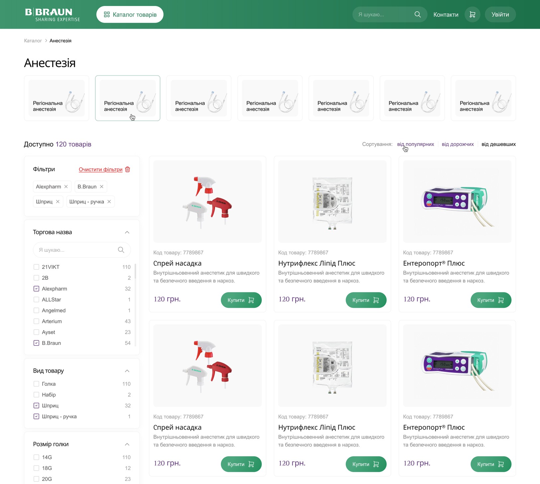The width and height of the screenshot is (540, 484).
Task: Buy the upper Ентеропорт Плюс with Купити
Action: [491, 300]
